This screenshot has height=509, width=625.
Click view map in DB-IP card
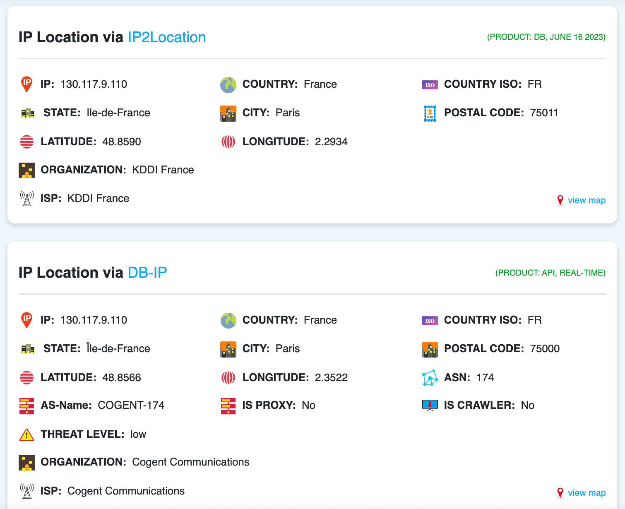(x=587, y=493)
